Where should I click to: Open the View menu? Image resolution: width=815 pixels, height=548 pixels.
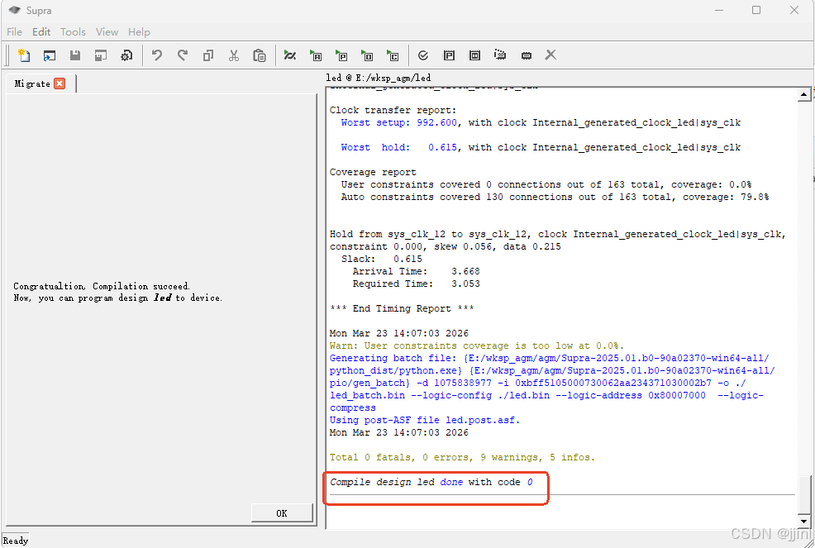[107, 31]
